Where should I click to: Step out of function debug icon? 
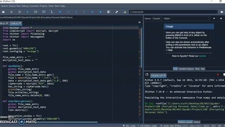[84, 12]
